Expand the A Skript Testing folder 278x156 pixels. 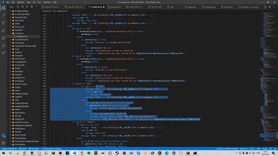pyautogui.click(x=21, y=11)
